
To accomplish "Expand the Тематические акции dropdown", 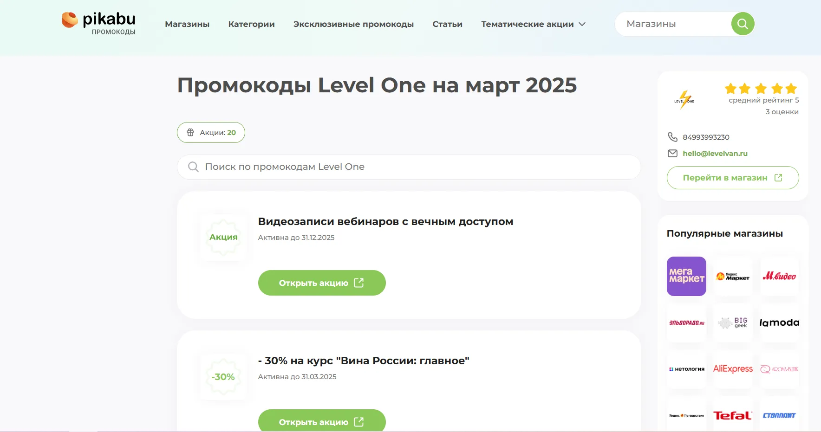I will point(533,24).
